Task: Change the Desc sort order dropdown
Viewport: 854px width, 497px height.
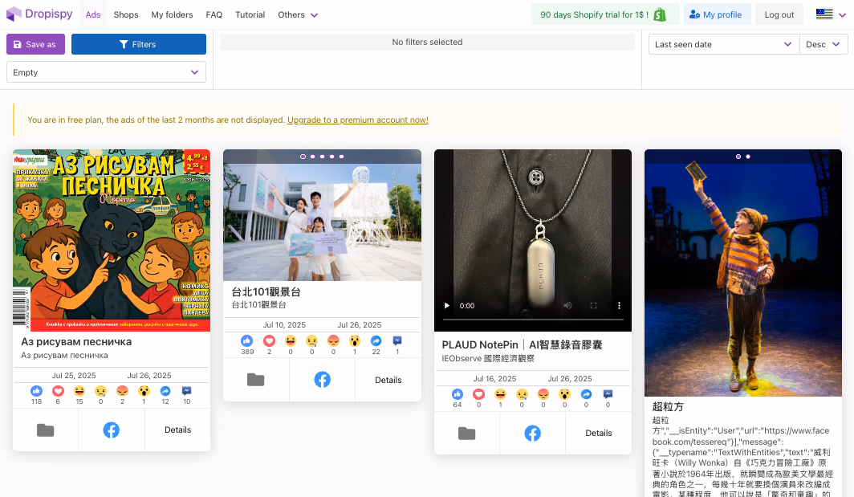Action: point(823,44)
